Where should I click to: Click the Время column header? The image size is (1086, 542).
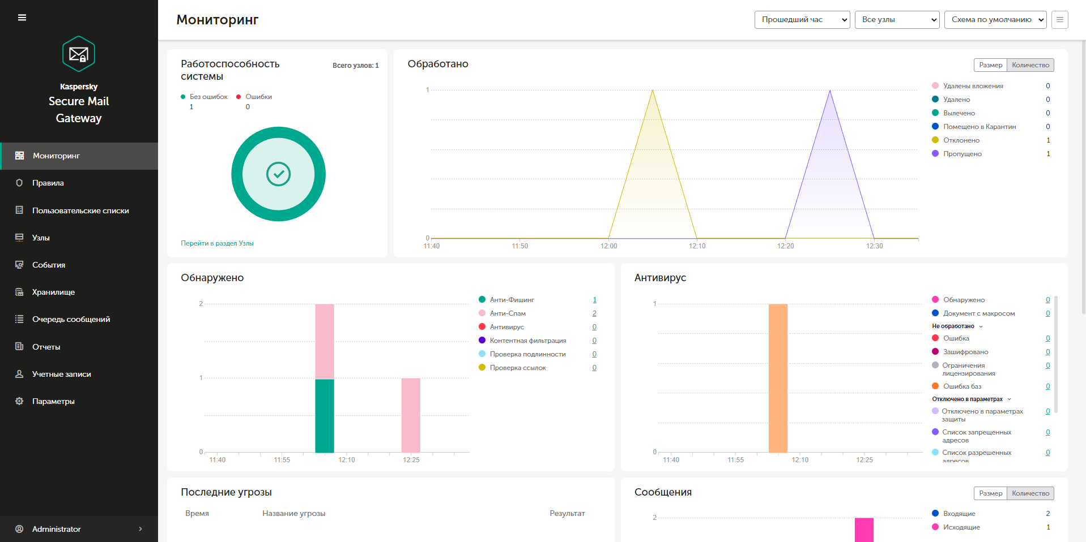197,514
